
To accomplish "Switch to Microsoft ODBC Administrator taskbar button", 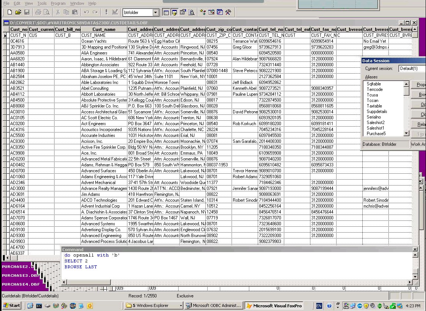I will [x=214, y=305].
